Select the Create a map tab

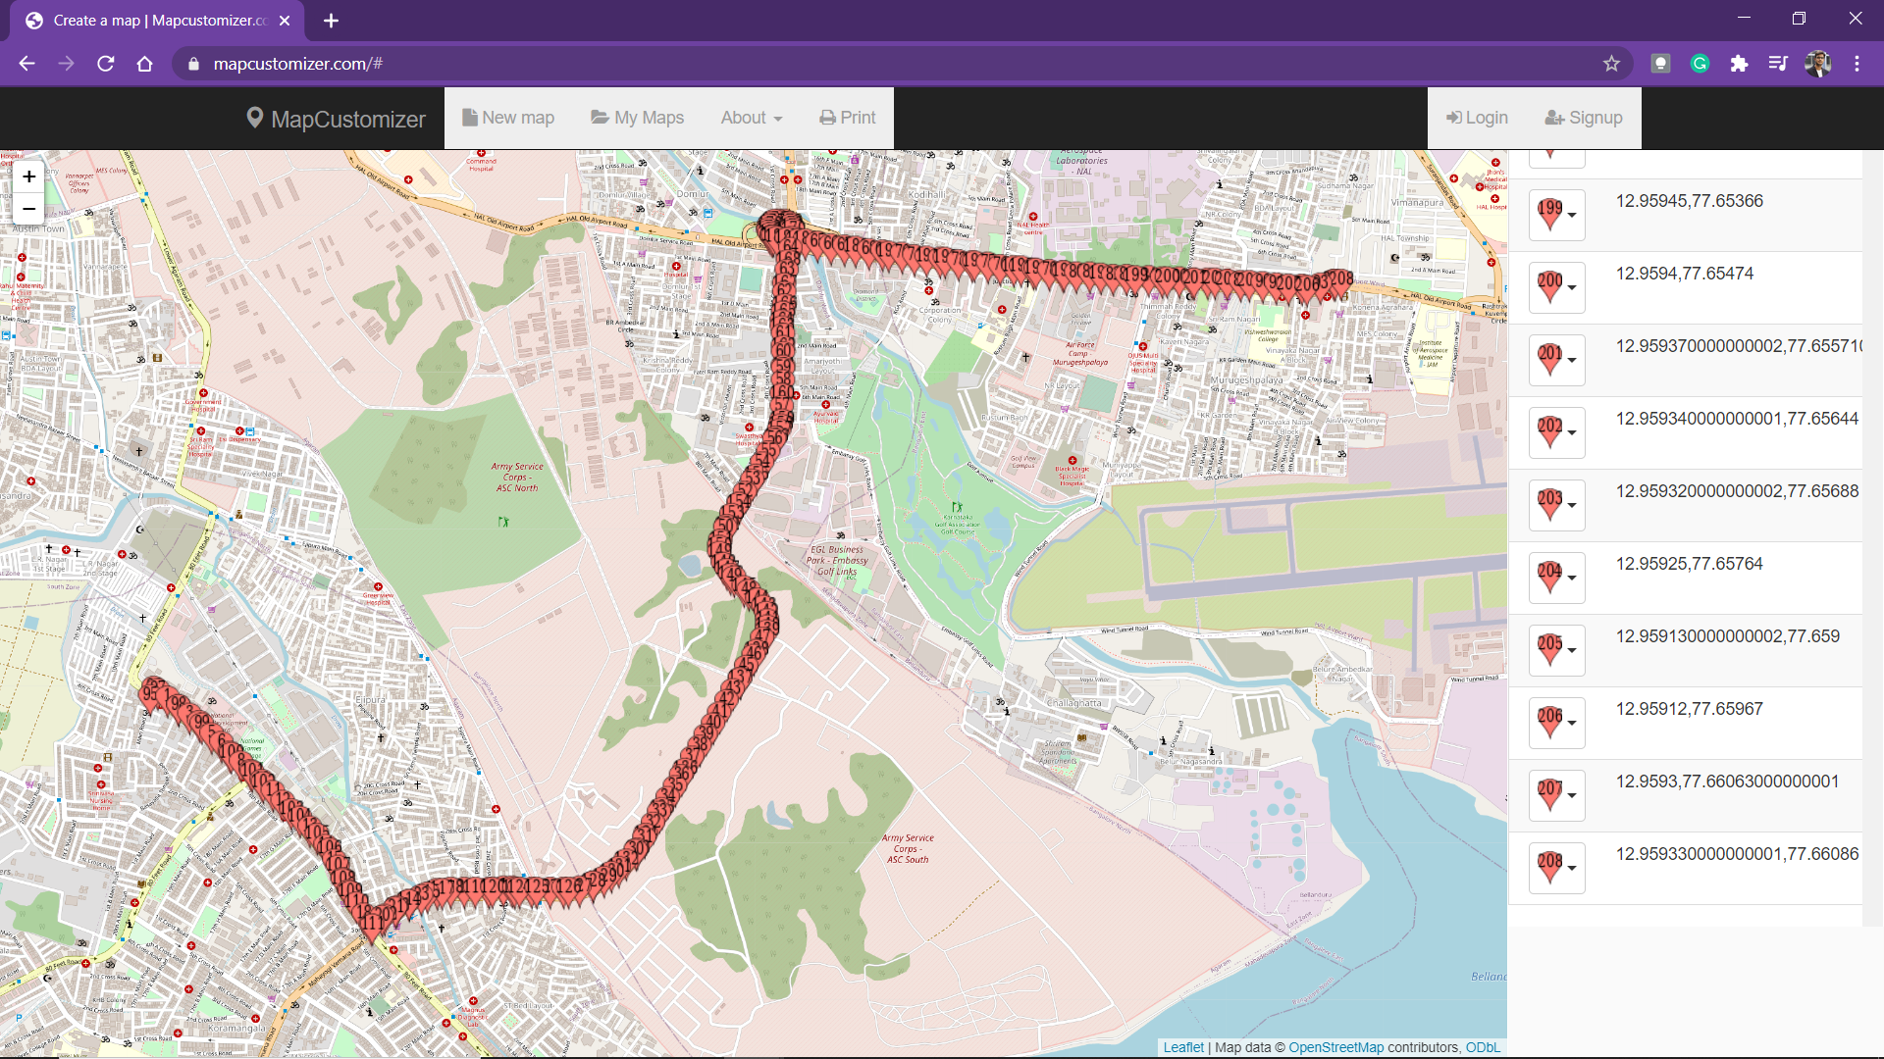click(x=157, y=21)
